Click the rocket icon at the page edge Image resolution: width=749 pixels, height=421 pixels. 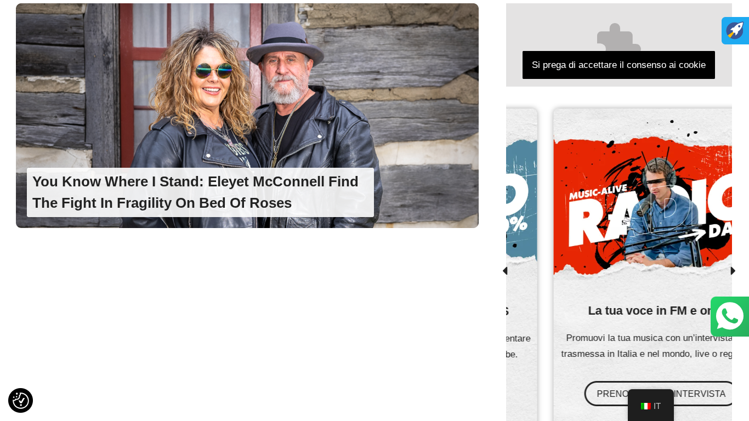pyautogui.click(x=735, y=31)
